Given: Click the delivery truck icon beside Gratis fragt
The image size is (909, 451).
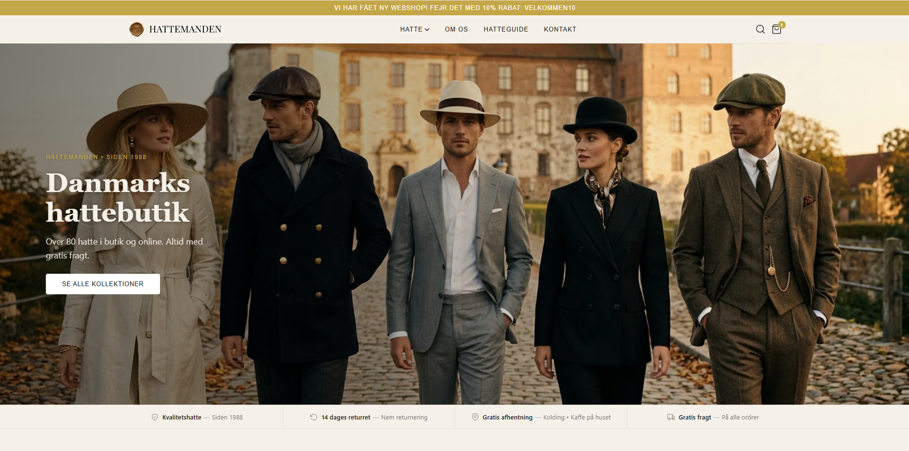Looking at the screenshot, I should click(671, 417).
